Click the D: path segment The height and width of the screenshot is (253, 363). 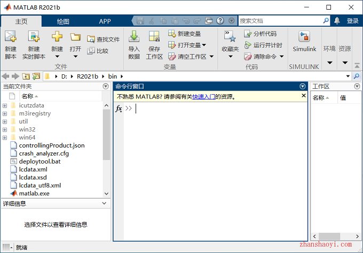click(64, 76)
